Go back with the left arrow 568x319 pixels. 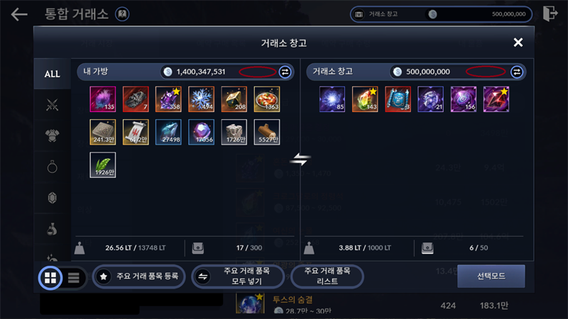tap(19, 14)
